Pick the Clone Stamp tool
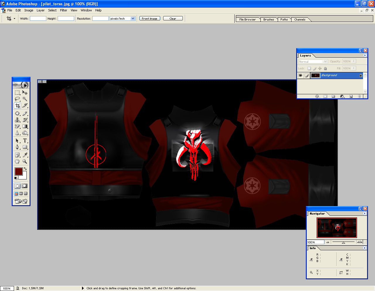This screenshot has width=375, height=291. (17, 120)
